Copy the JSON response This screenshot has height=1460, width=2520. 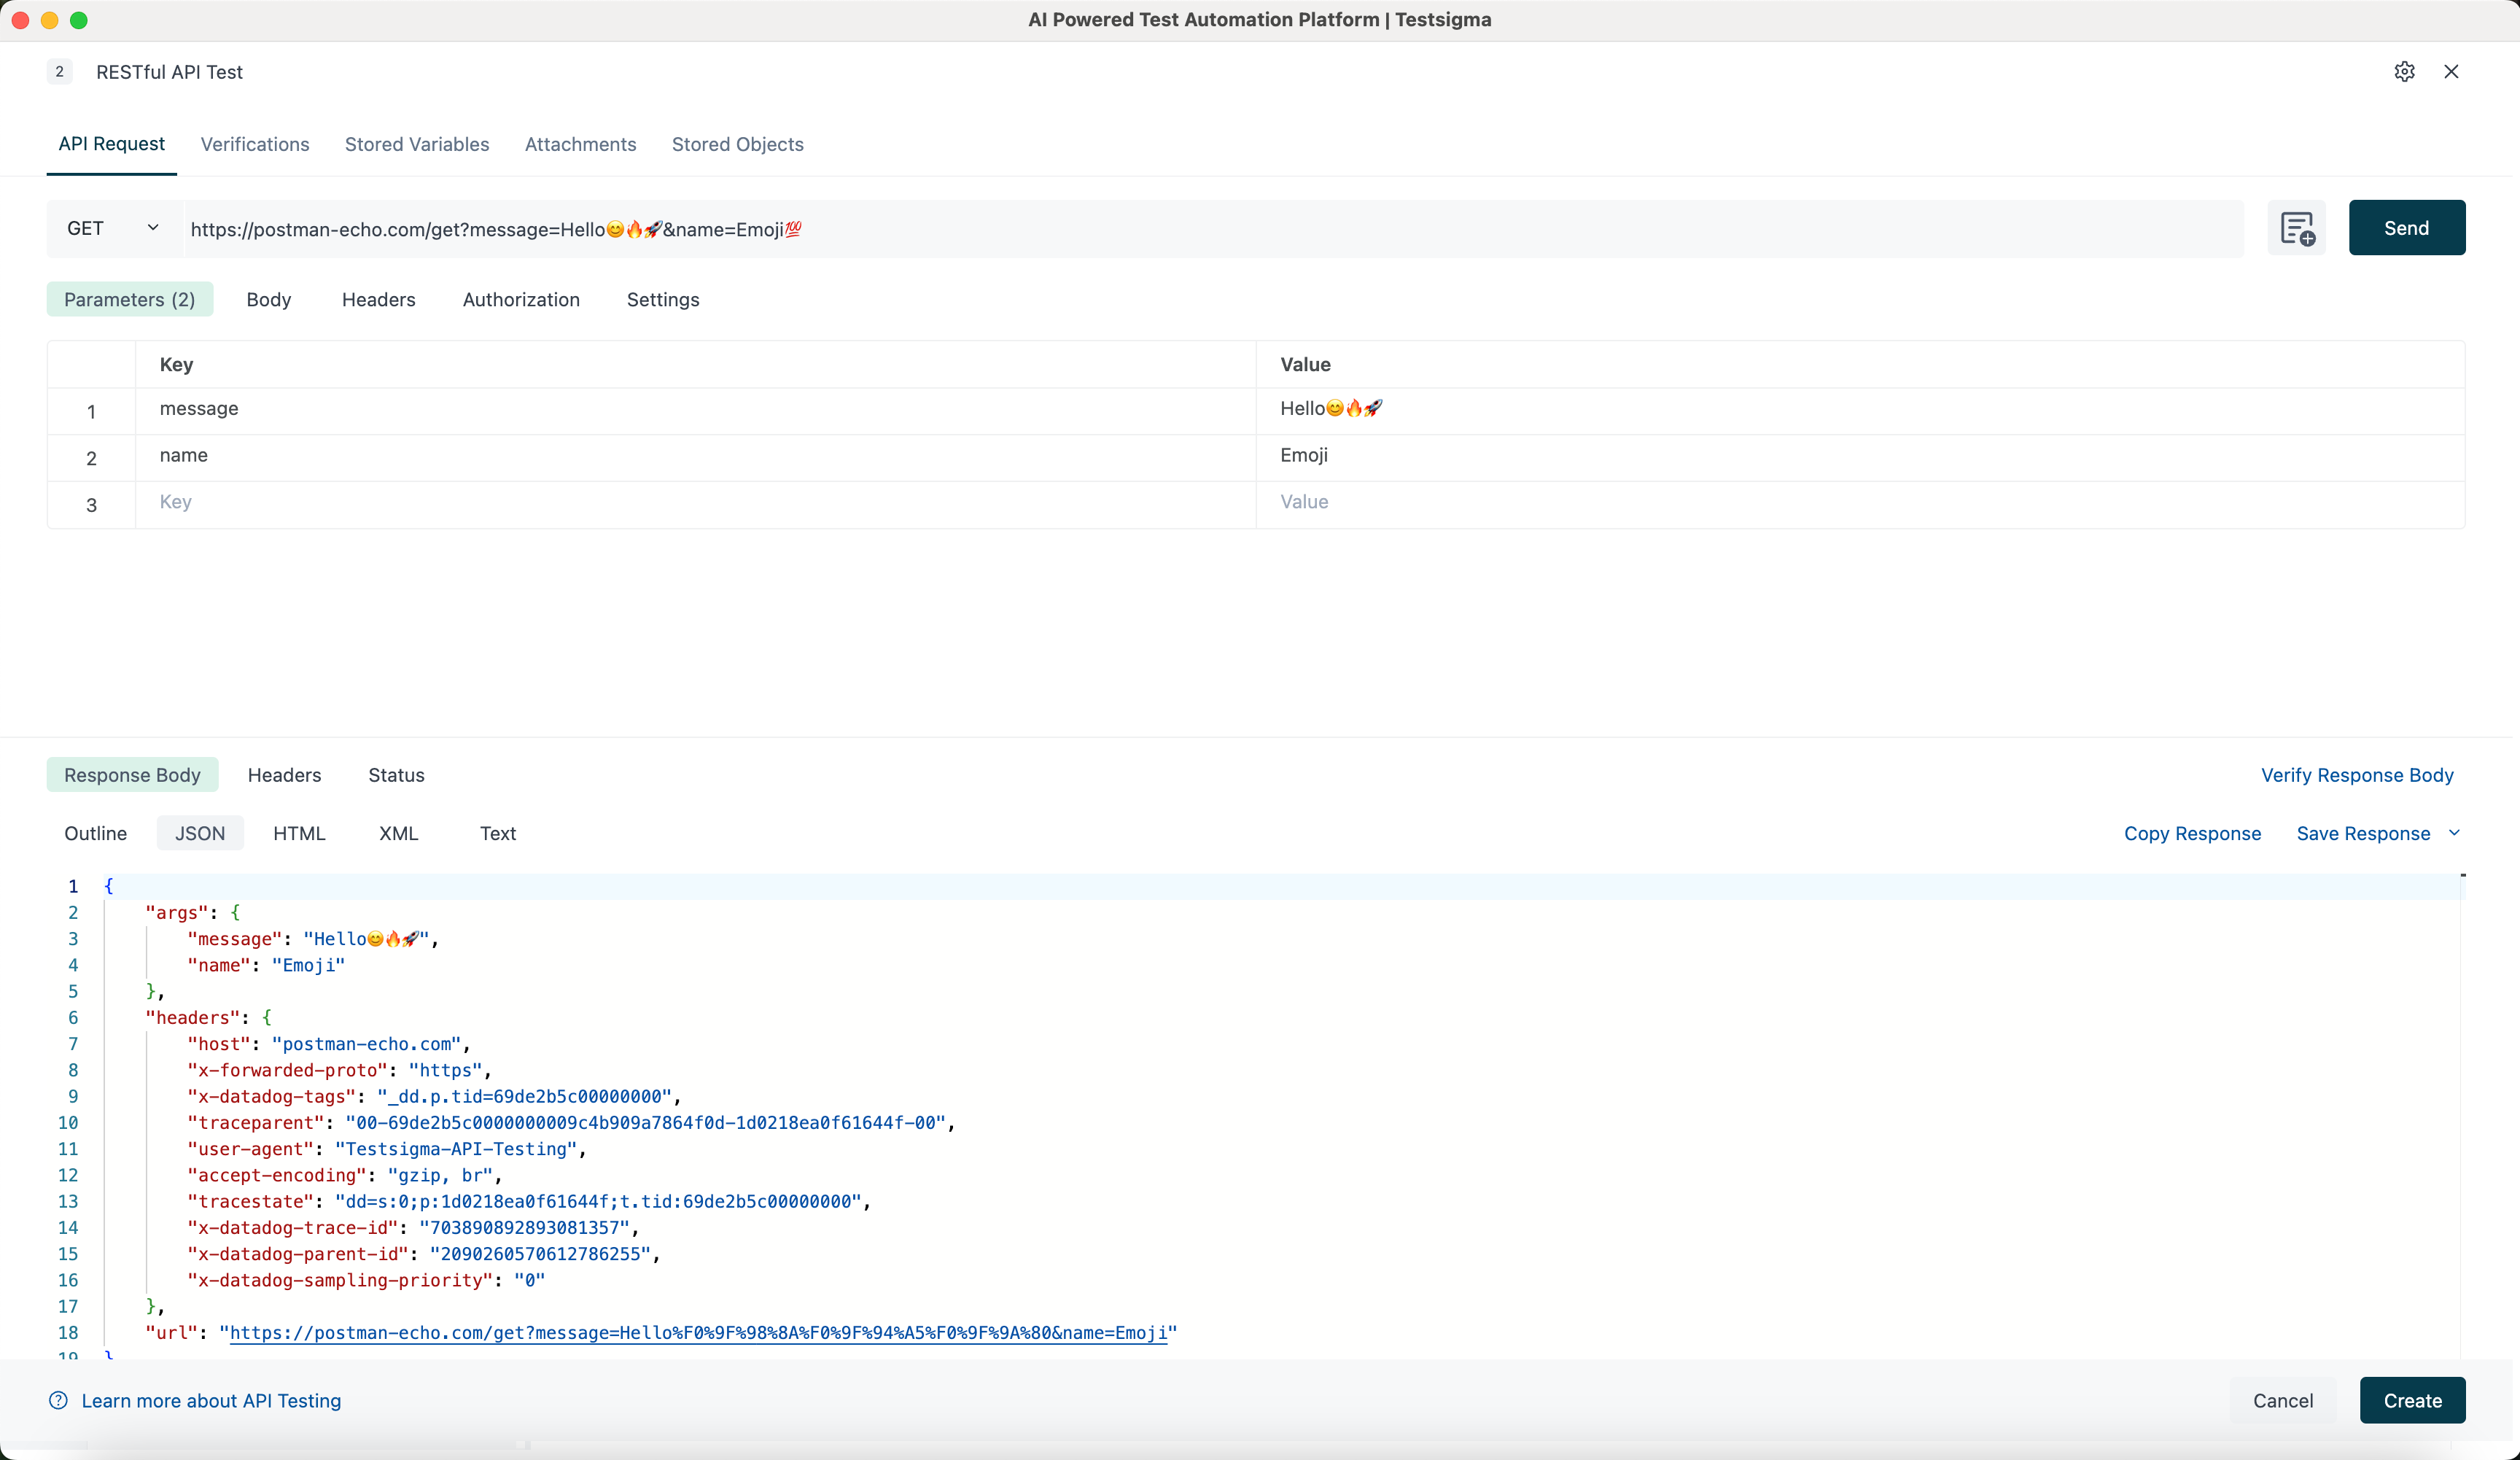click(x=2192, y=832)
